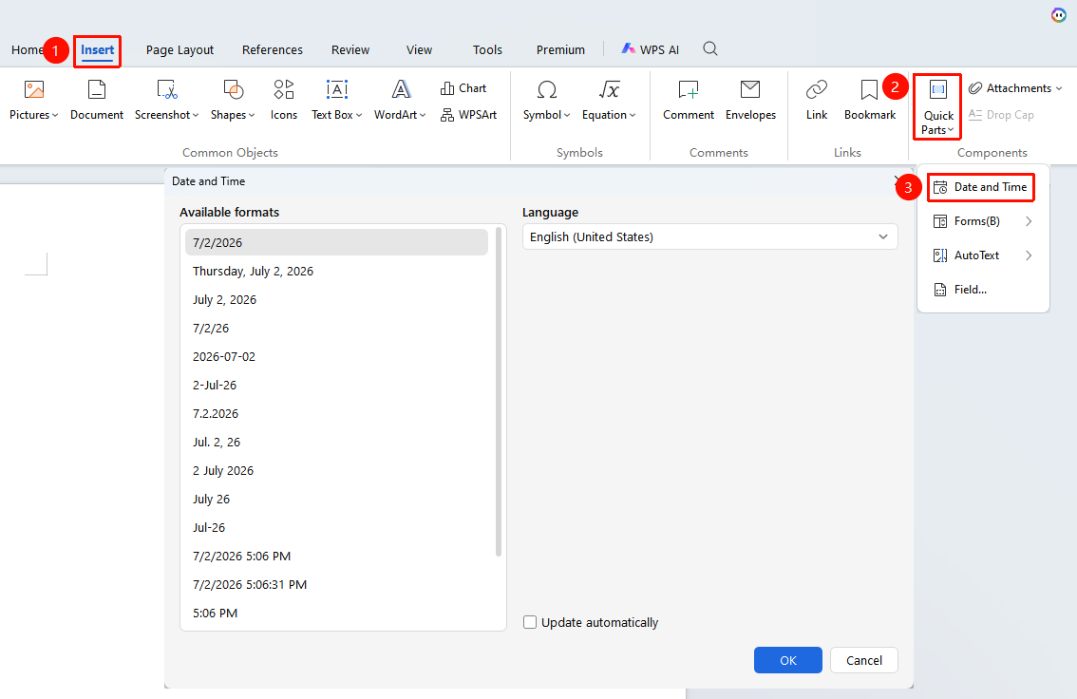Viewport: 1077px width, 699px height.
Task: Insert an Equation
Action: [x=609, y=100]
